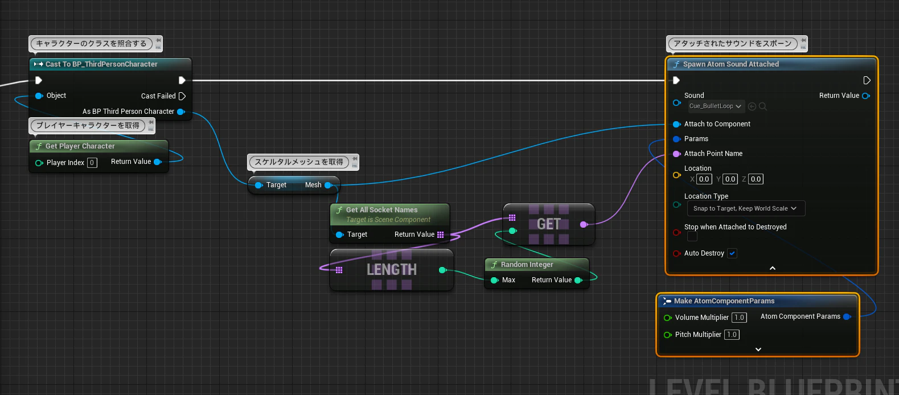Select the Make AtomComponentParams node title
The height and width of the screenshot is (395, 899).
pos(724,301)
